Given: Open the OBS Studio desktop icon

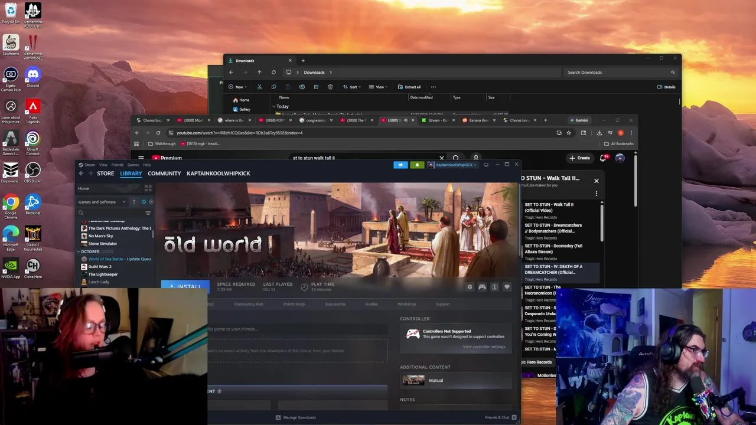Looking at the screenshot, I should click(32, 173).
